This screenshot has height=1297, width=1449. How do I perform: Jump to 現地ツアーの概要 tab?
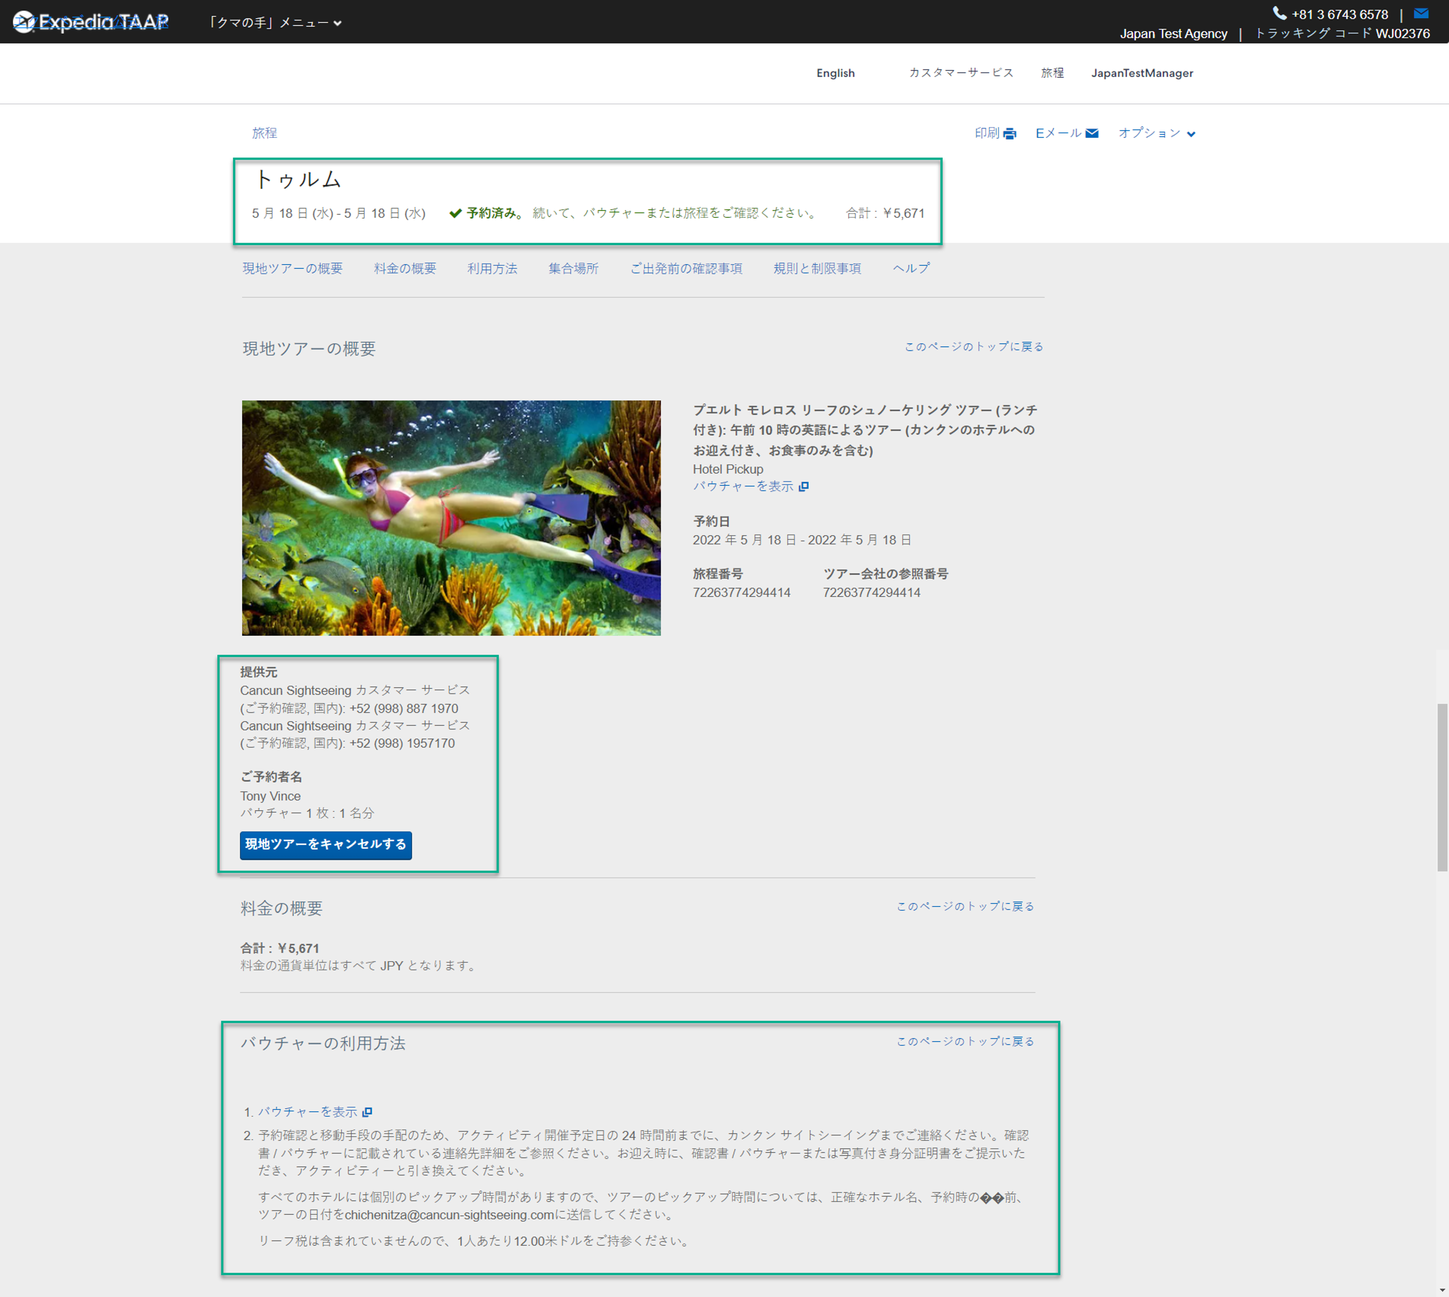point(292,268)
